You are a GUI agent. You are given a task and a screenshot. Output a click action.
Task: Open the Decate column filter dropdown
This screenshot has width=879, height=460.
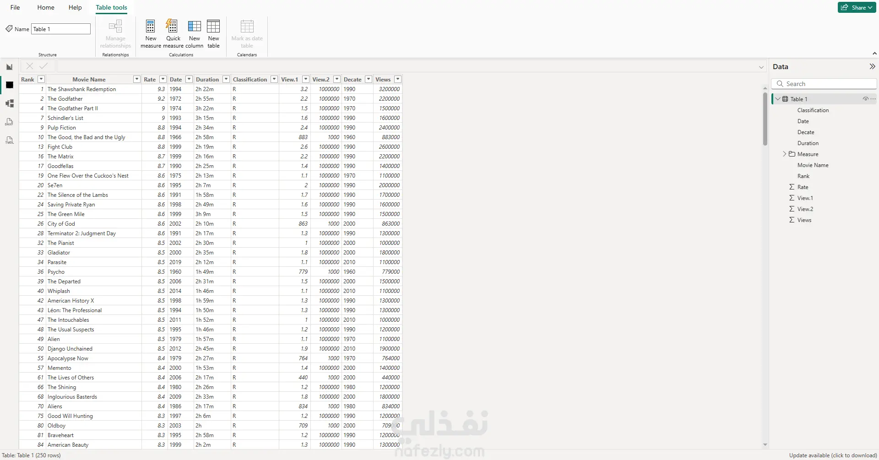tap(369, 79)
